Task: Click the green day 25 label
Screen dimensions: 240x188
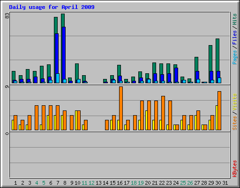Action: [183, 183]
